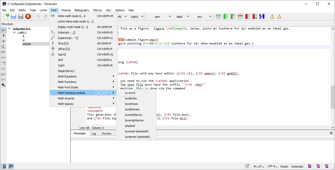Save the file with the floppy disk icon
The image size is (335, 170).
(21, 16)
